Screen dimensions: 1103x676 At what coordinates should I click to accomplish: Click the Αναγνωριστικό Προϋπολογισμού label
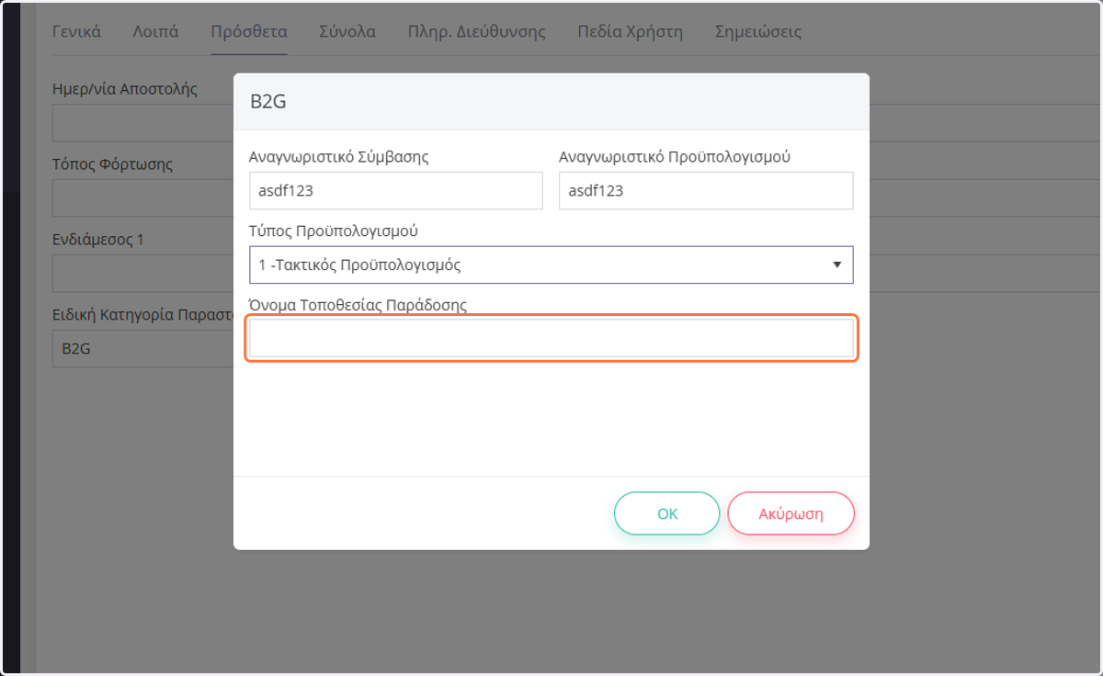[676, 157]
